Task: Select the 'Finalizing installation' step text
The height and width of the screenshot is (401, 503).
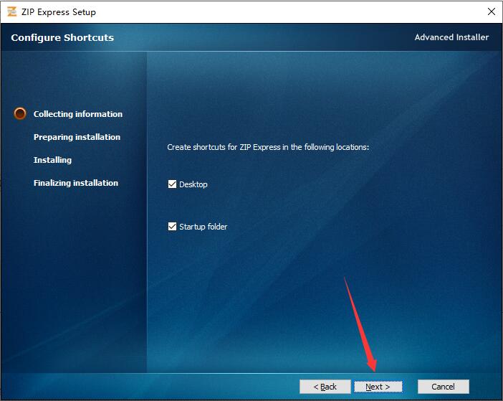Action: [76, 183]
